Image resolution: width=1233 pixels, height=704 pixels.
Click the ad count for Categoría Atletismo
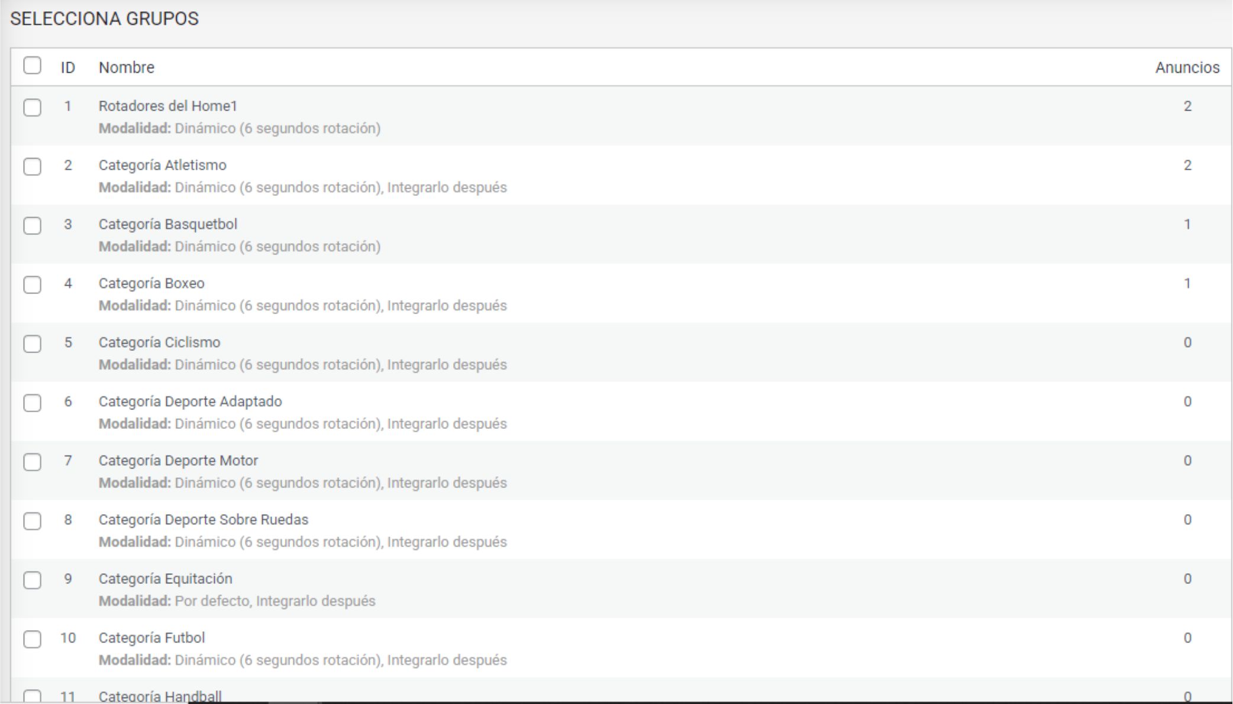pyautogui.click(x=1187, y=165)
